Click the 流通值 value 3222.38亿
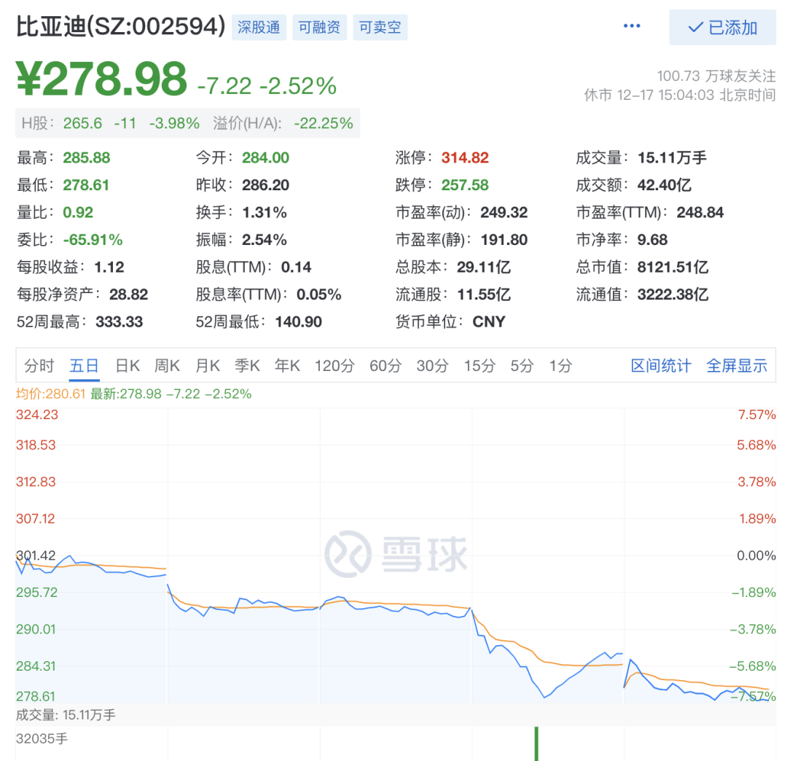Viewport: 787px width, 761px height. [x=673, y=294]
